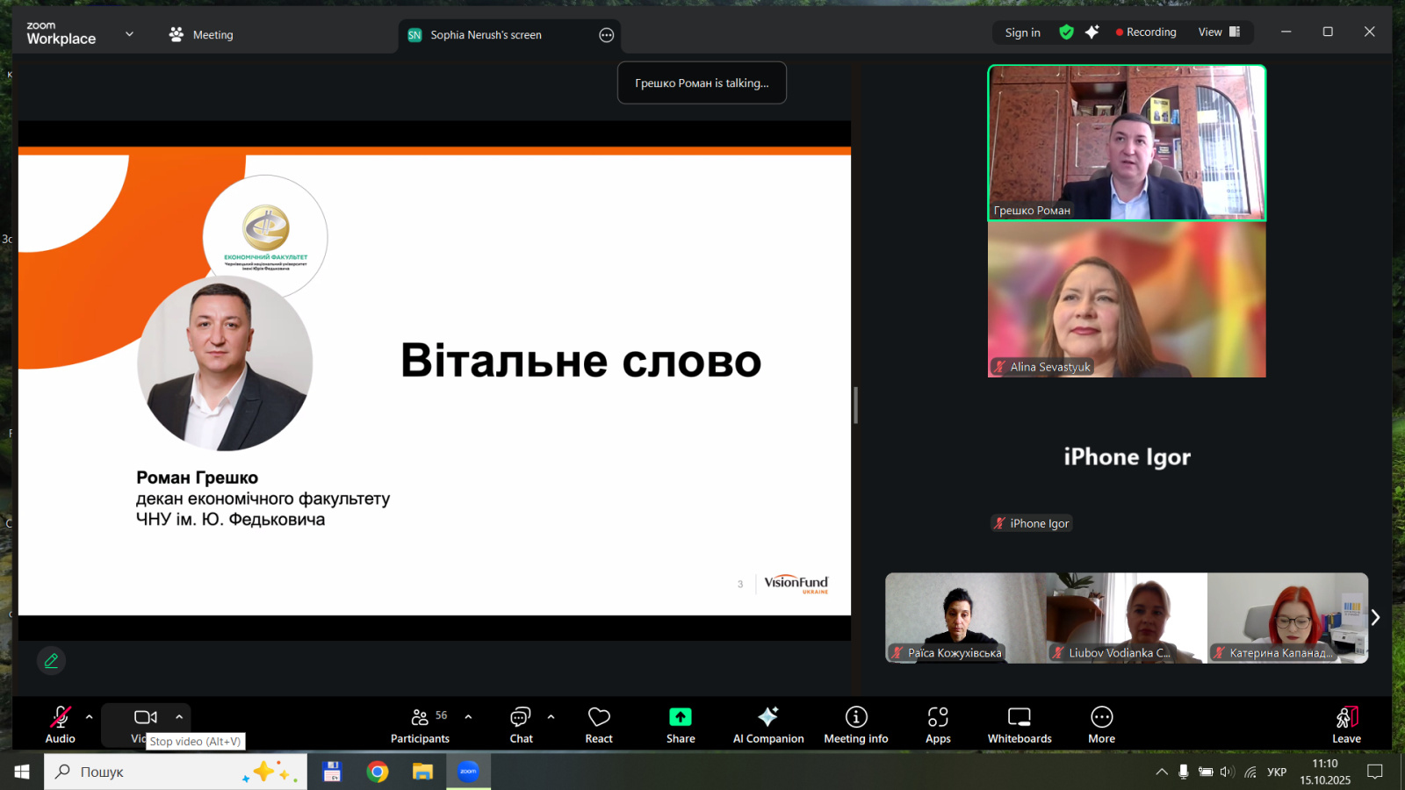Open the More options menu
This screenshot has height=790, width=1405.
click(1101, 724)
